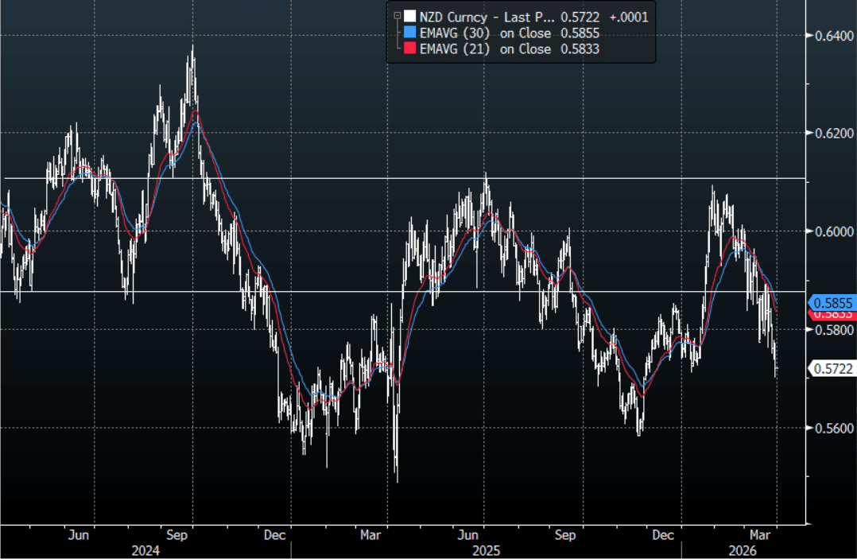The height and width of the screenshot is (559, 857).
Task: Click the Mar month label above 2026
Action: (761, 535)
